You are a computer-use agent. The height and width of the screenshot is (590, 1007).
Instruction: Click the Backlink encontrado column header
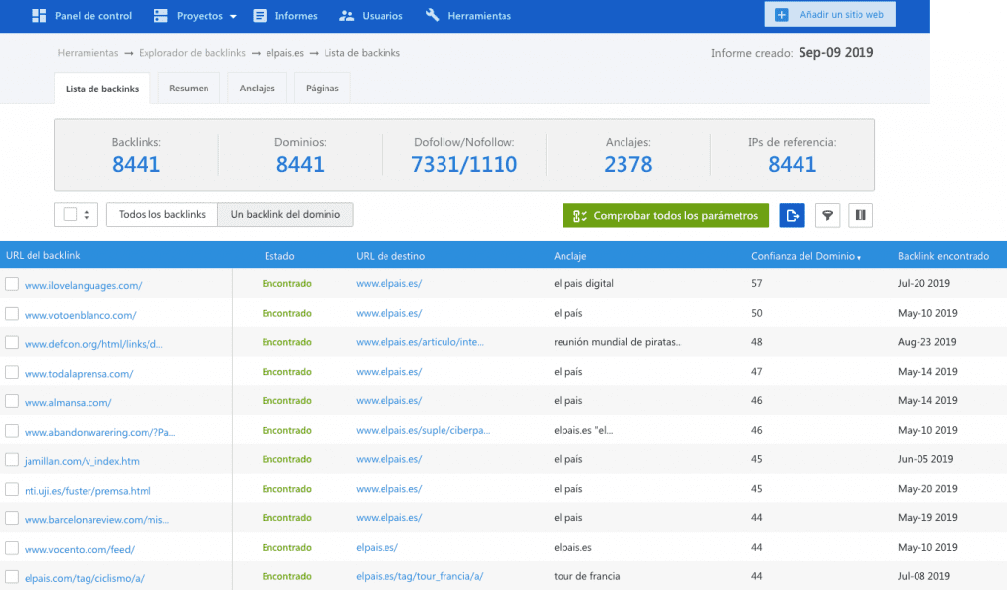tap(943, 256)
